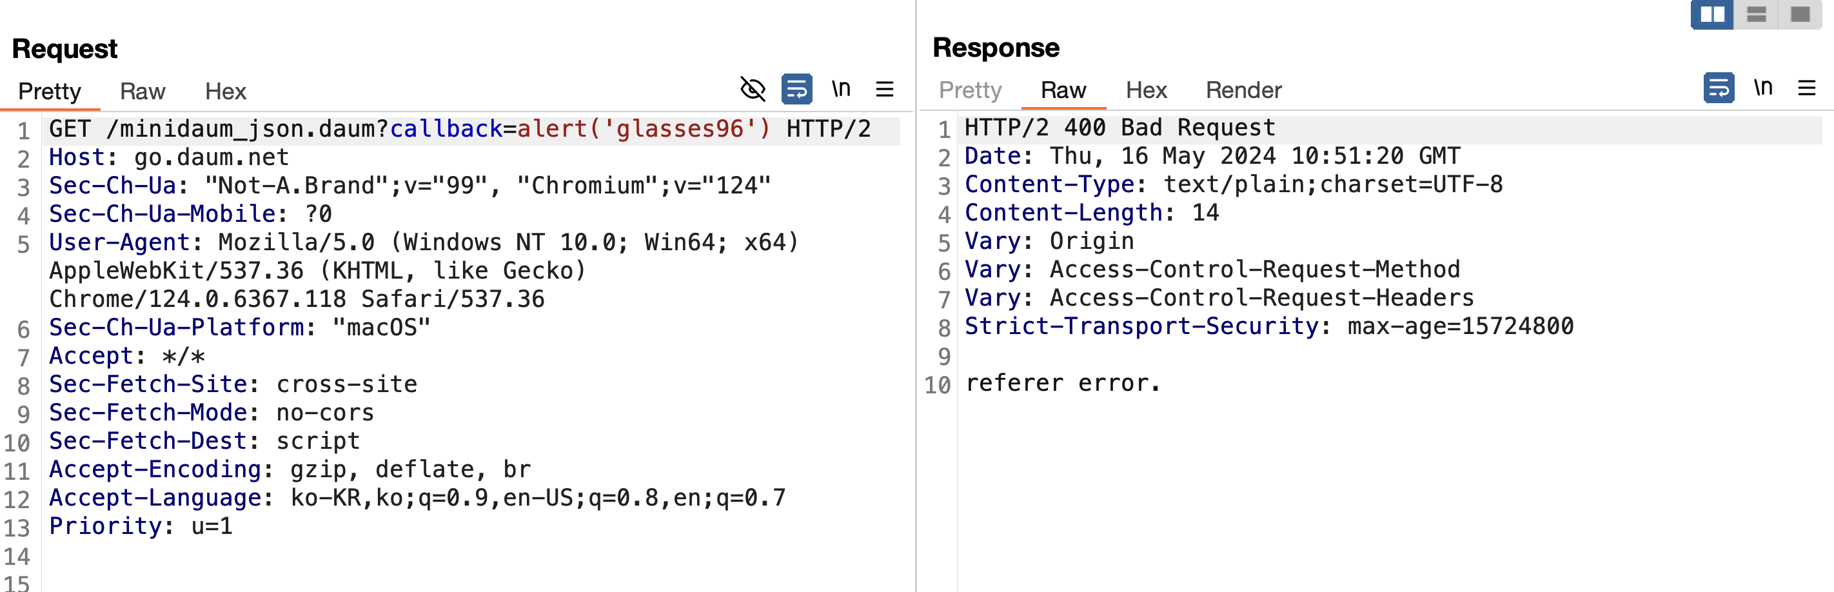1834x592 pixels.
Task: Select tabbed single-pane layout icon
Action: pyautogui.click(x=1800, y=14)
